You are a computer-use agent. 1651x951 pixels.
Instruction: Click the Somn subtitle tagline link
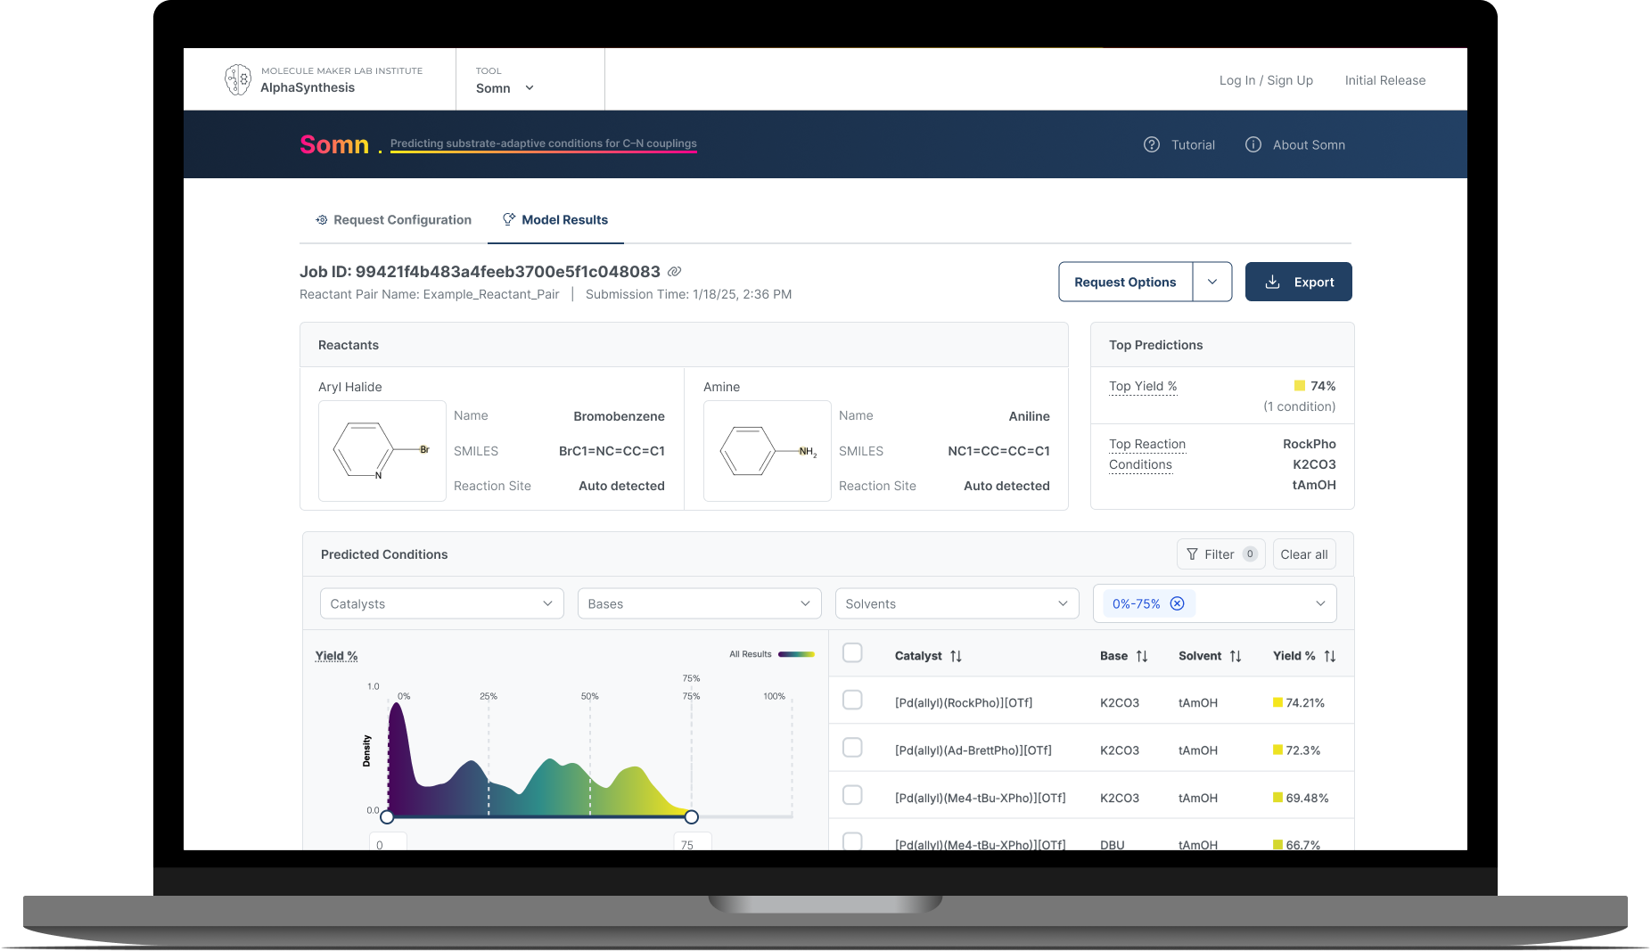tap(544, 143)
